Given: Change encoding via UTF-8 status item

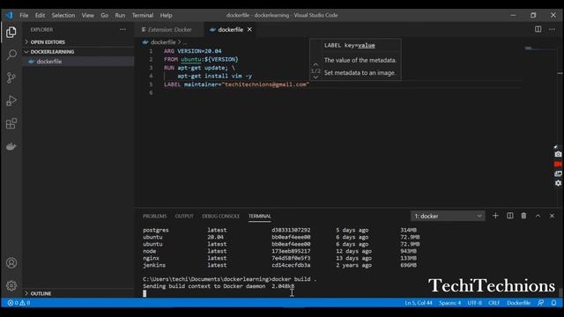Looking at the screenshot, I should tap(474, 303).
